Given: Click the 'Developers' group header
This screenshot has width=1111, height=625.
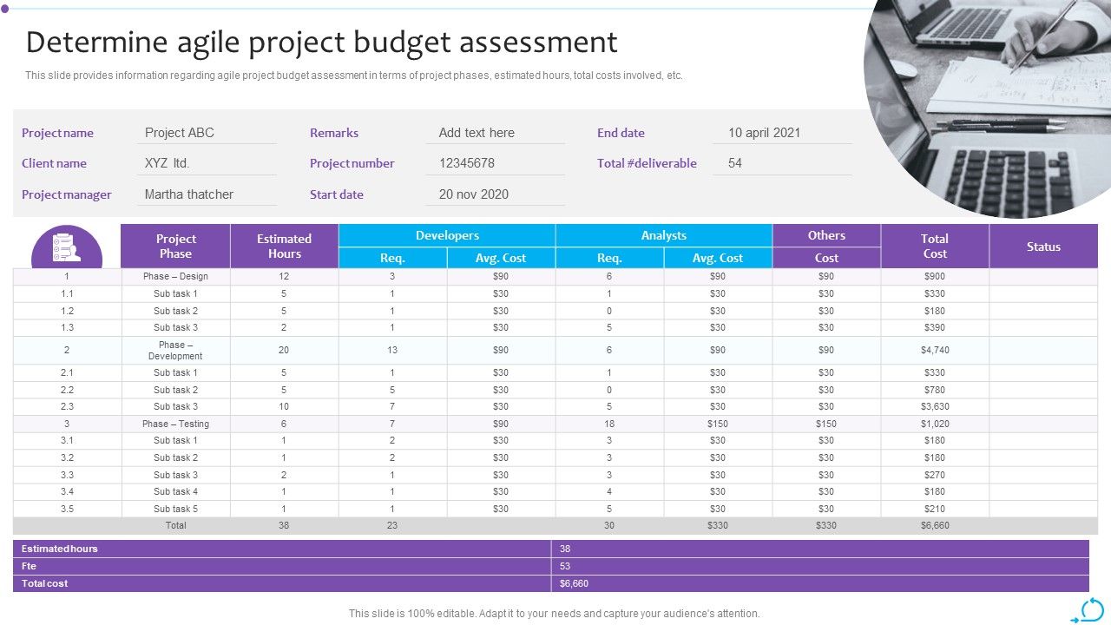Looking at the screenshot, I should [x=447, y=235].
